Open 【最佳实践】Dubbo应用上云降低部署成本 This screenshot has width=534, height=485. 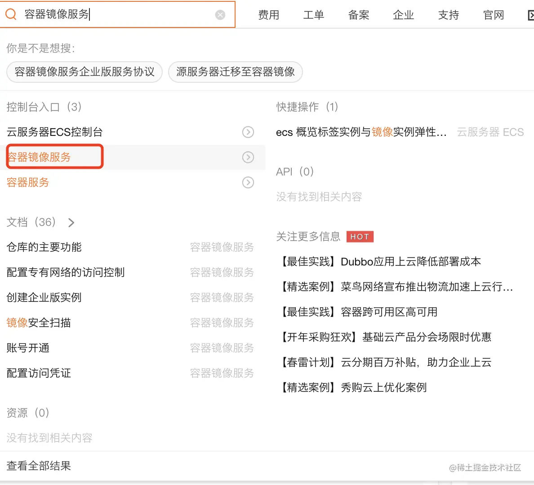coord(380,262)
